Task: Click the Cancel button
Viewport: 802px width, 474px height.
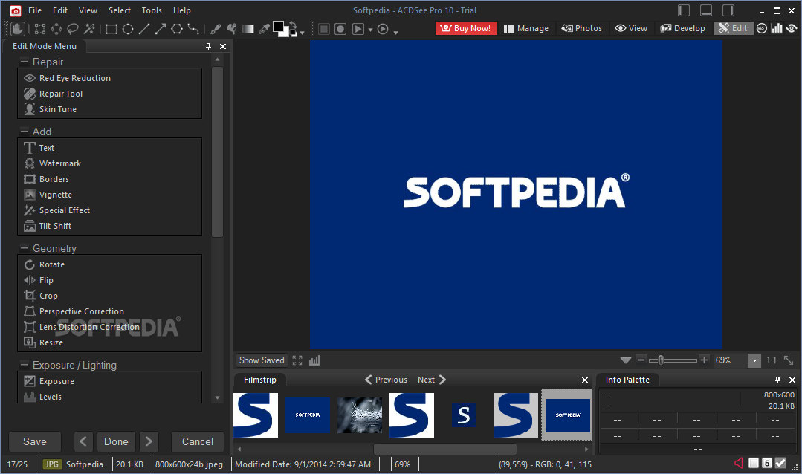Action: pyautogui.click(x=198, y=441)
